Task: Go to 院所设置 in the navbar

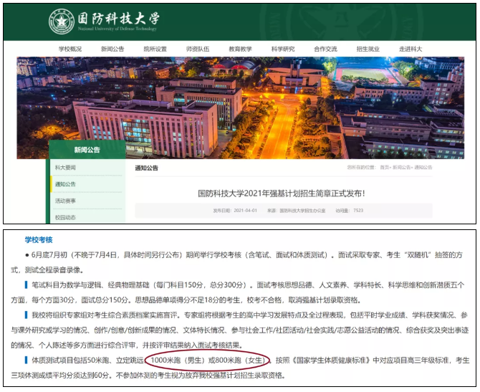Action: click(x=155, y=49)
